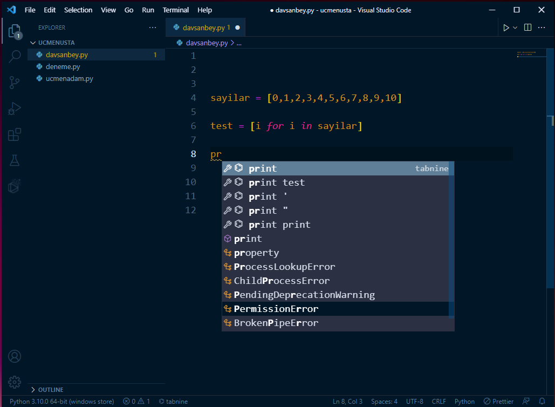Click the VS Code logo icon
Image resolution: width=555 pixels, height=407 pixels.
(x=11, y=10)
